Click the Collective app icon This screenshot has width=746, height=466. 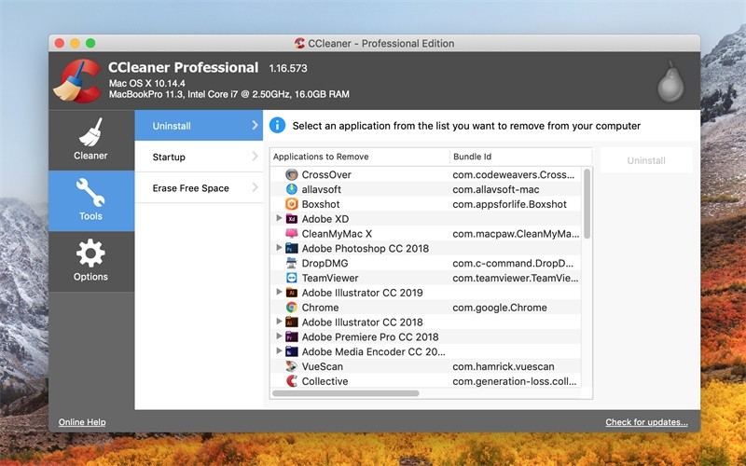coord(292,381)
